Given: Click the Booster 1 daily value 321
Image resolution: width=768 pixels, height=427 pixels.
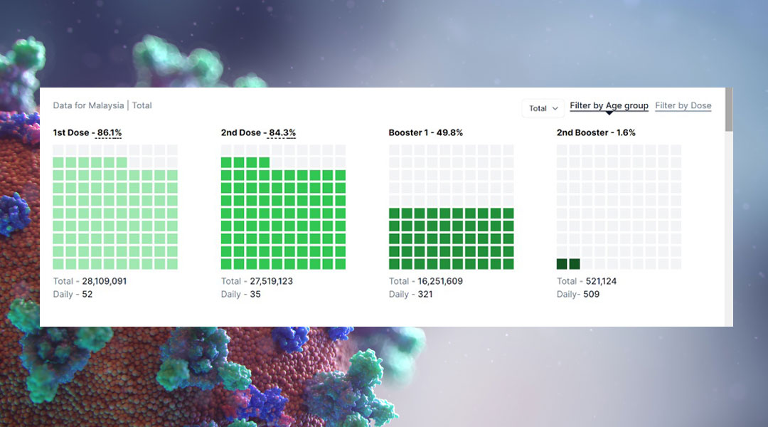Looking at the screenshot, I should click(425, 295).
